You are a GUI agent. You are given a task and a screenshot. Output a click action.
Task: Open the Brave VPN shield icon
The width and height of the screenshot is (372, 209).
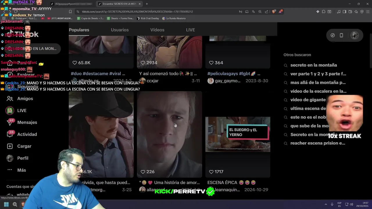coord(362,12)
